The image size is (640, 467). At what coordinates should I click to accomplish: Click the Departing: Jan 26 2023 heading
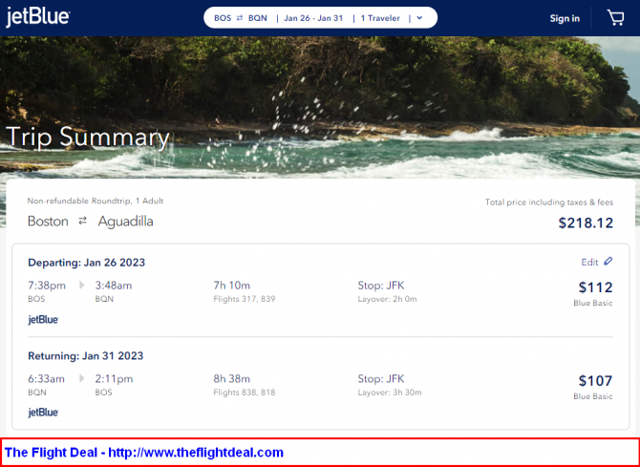87,263
